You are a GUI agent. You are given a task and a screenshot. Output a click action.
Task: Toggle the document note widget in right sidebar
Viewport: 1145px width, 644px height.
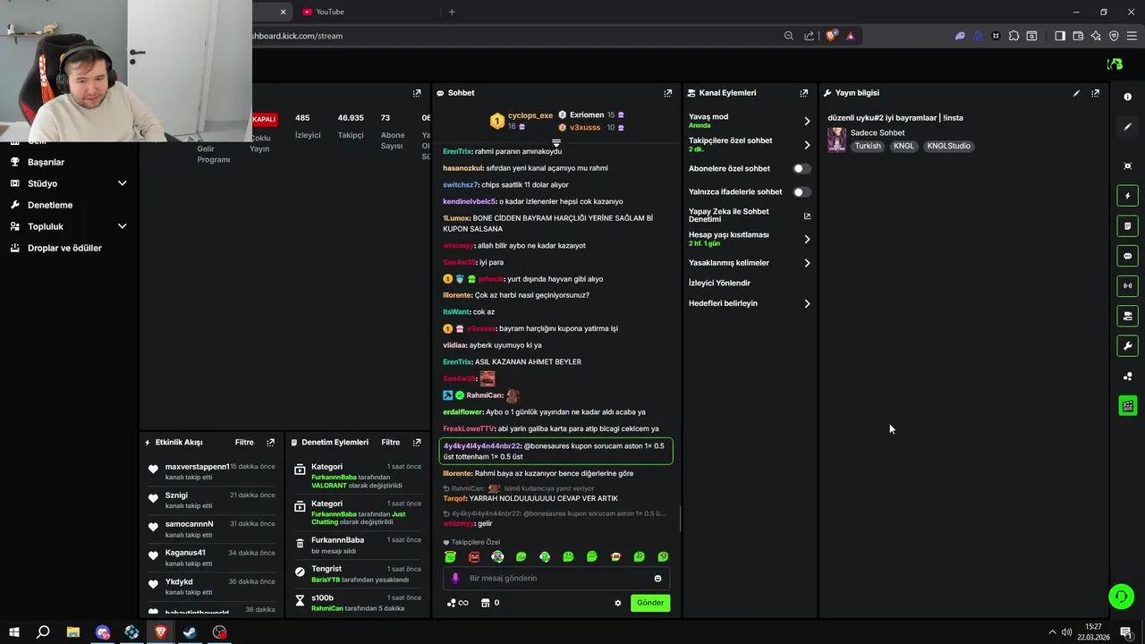[x=1127, y=226]
